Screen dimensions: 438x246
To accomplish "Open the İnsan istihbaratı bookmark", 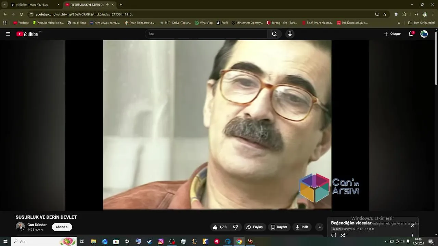I will pyautogui.click(x=140, y=23).
